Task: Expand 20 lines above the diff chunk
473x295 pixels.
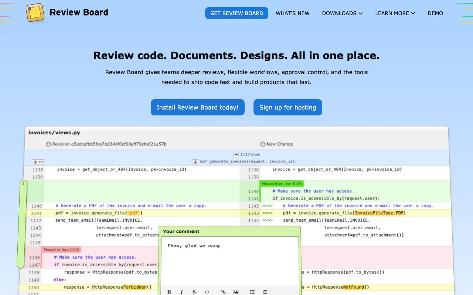Action: (38, 162)
